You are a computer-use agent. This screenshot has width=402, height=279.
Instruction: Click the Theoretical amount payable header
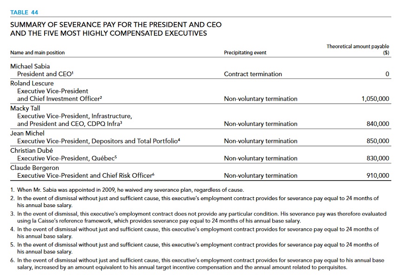(357, 50)
